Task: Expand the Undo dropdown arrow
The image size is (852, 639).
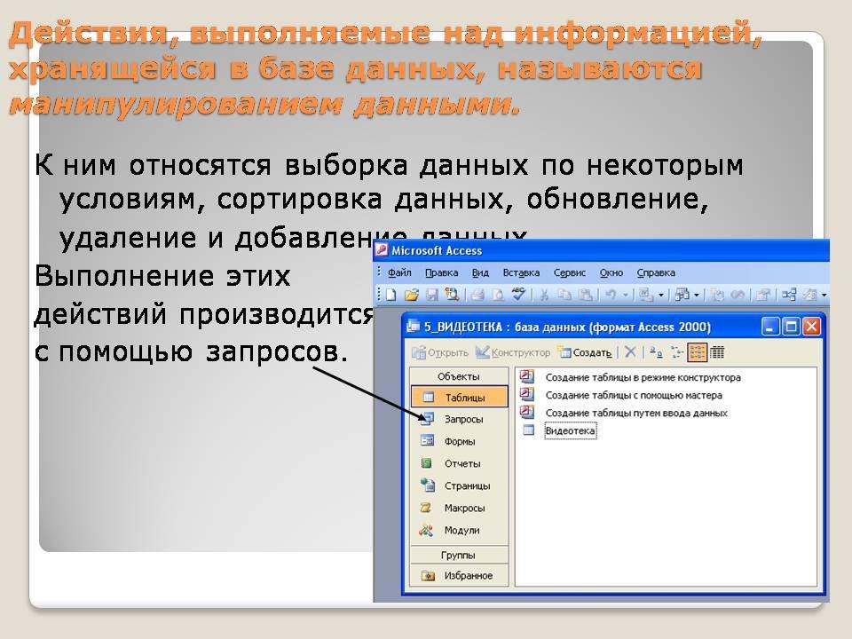Action: pyautogui.click(x=626, y=295)
